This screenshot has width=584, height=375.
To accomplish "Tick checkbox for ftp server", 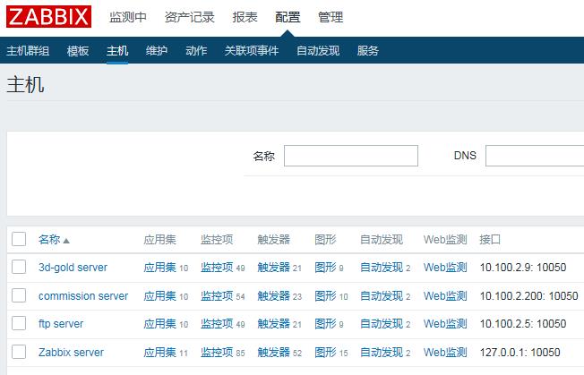I will (x=19, y=323).
